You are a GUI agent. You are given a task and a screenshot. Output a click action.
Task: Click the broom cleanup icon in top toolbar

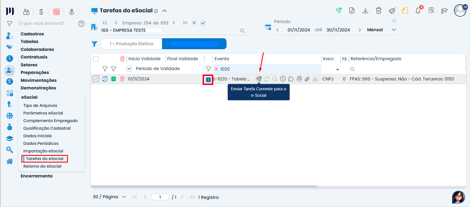pos(392,11)
